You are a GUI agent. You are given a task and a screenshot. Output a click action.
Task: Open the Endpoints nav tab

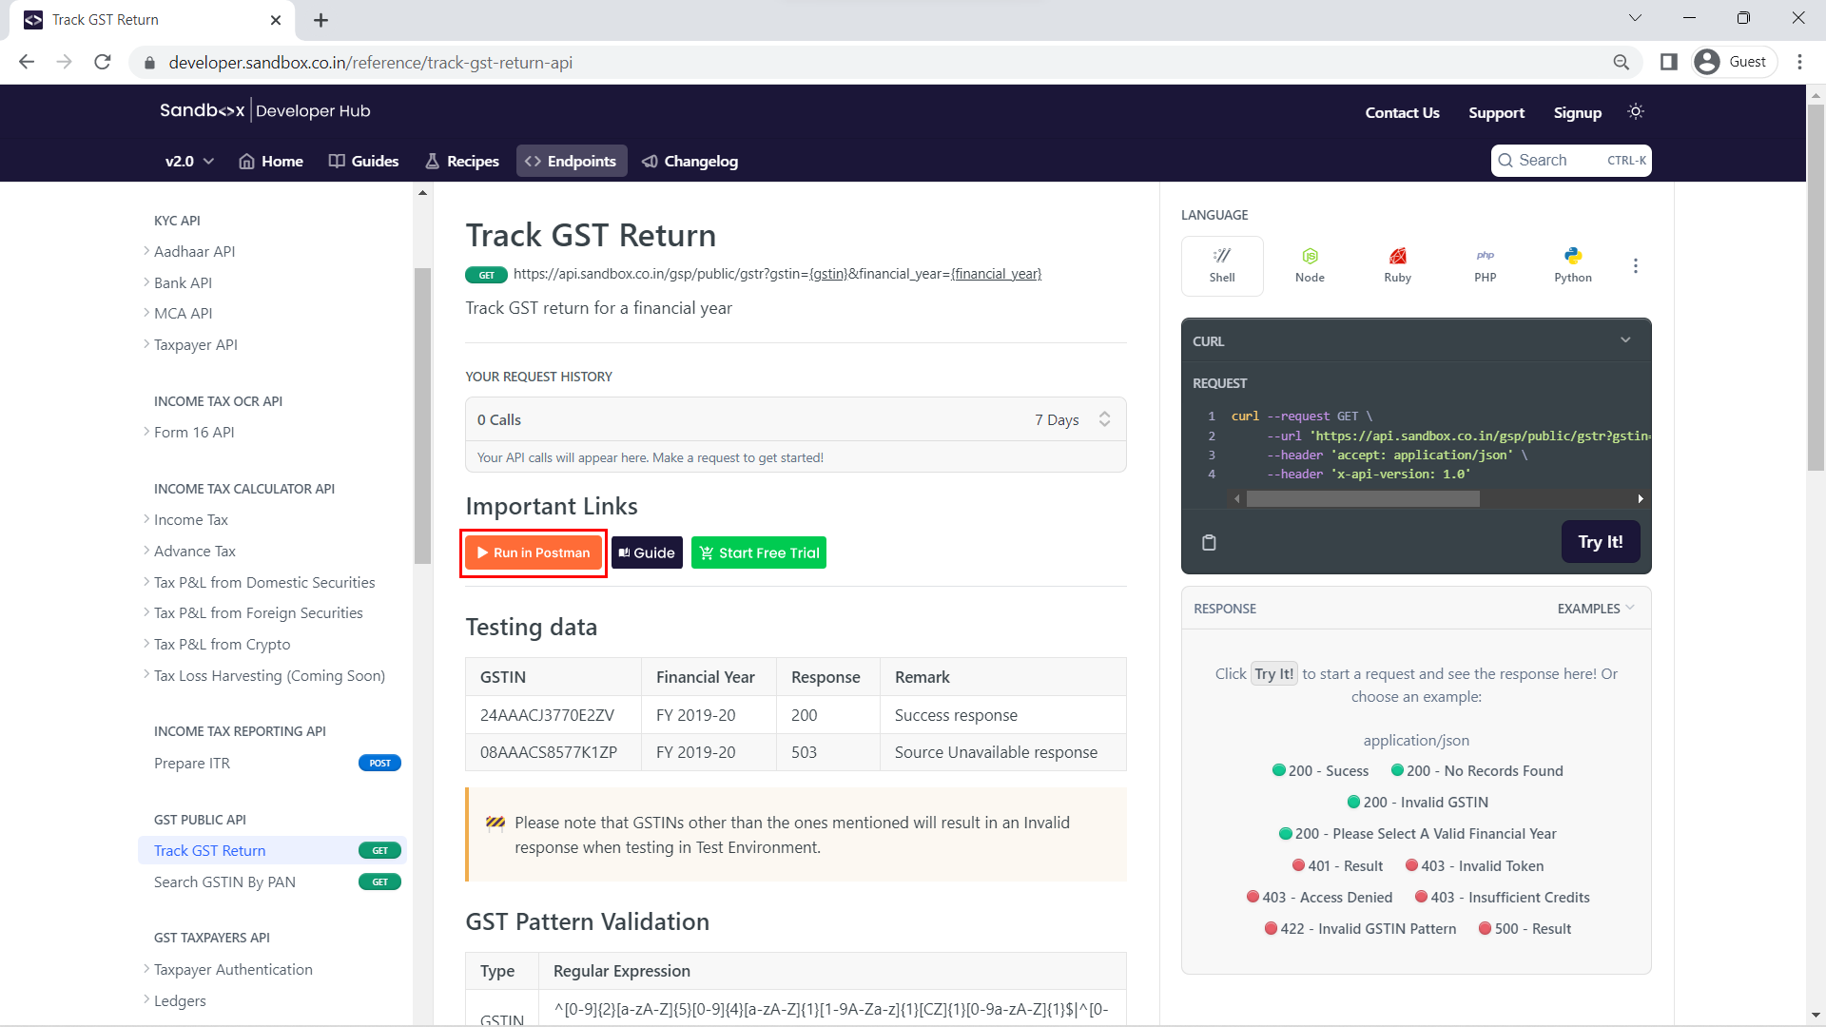coord(571,161)
